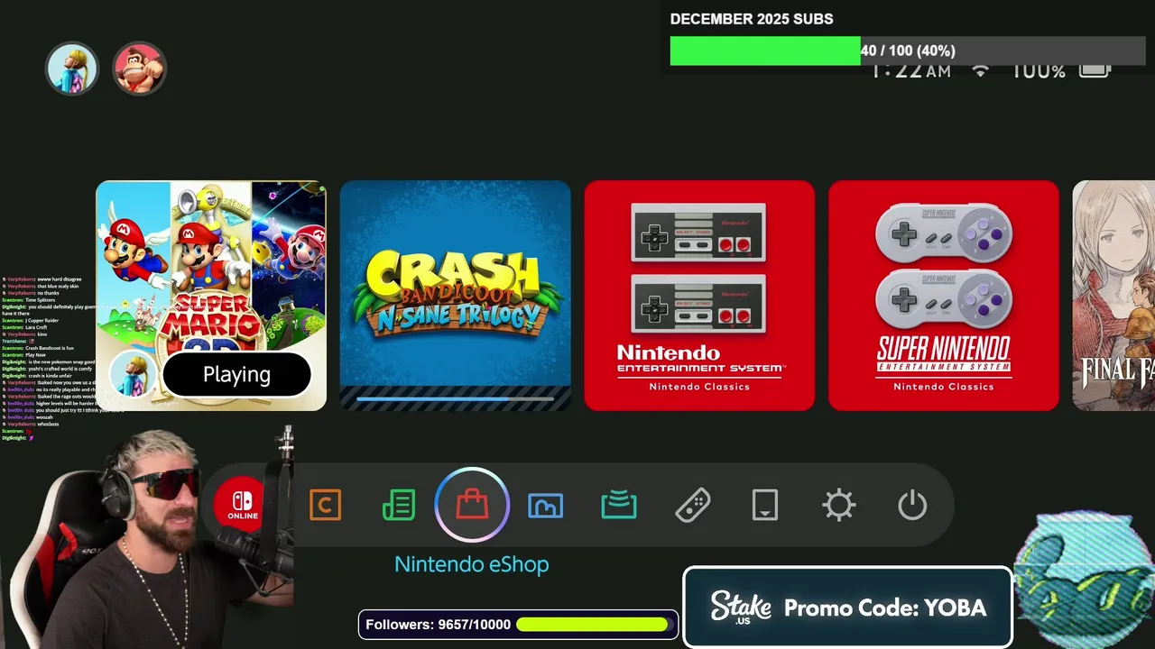Launch Super Mario 3D All-Stars tile
The image size is (1155, 649).
pyautogui.click(x=211, y=296)
